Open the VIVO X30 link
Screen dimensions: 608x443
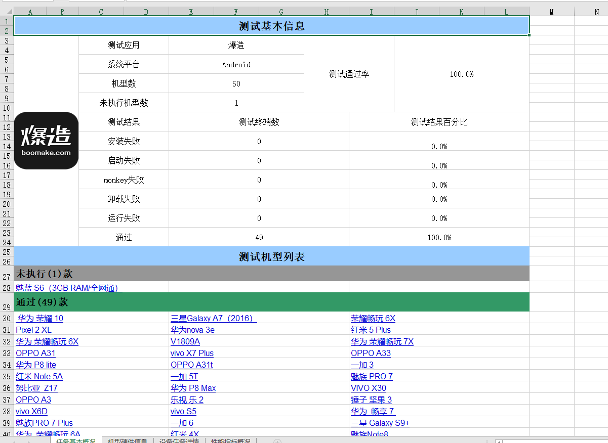tap(368, 388)
